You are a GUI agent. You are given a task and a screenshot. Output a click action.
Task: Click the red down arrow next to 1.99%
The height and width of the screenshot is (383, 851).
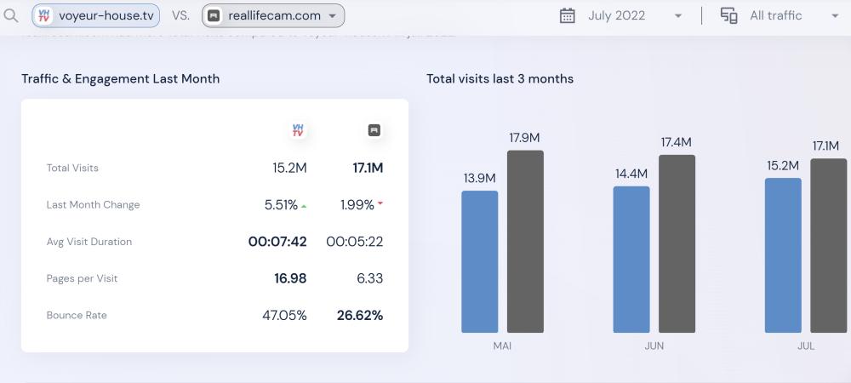point(380,204)
